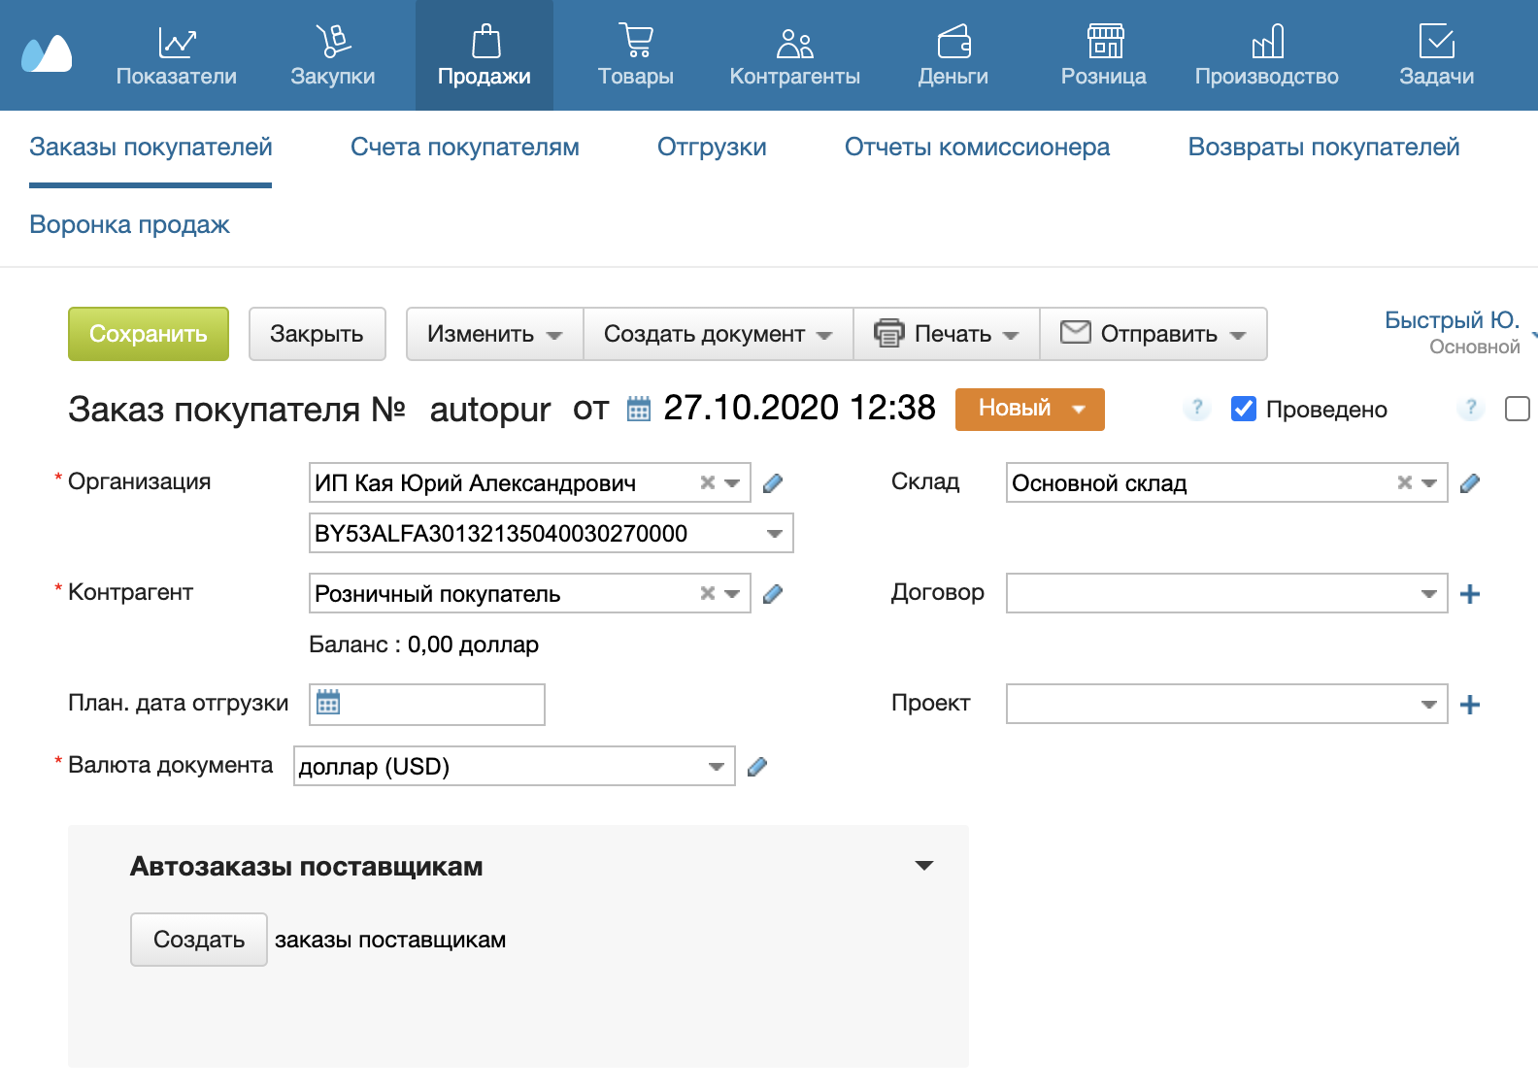The image size is (1538, 1091).
Task: Open the Создать документ dropdown
Action: point(718,334)
